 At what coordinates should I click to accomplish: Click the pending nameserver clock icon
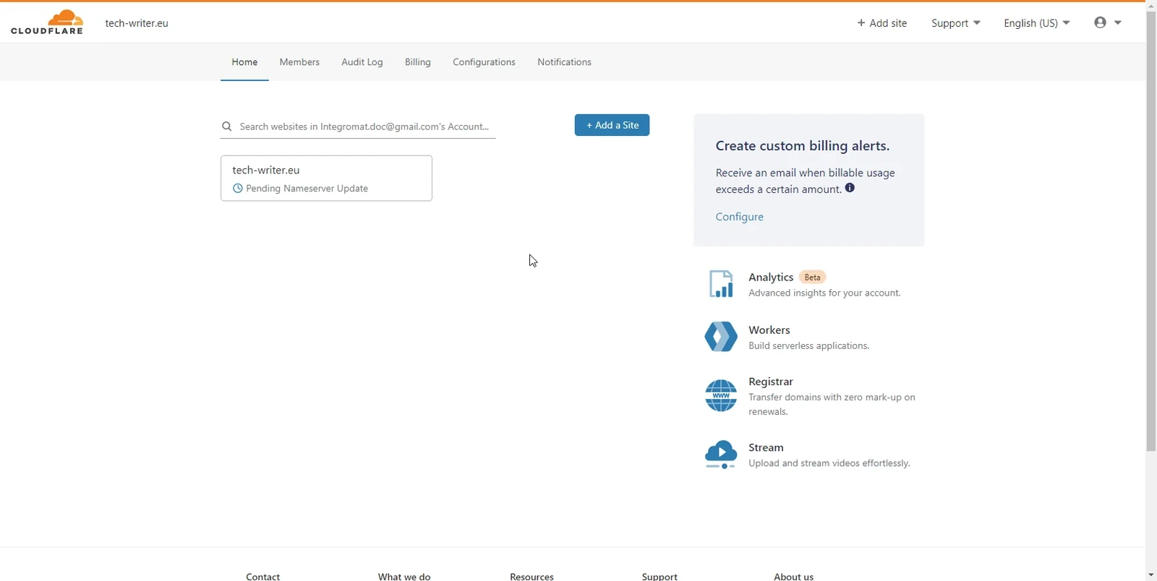coord(237,189)
